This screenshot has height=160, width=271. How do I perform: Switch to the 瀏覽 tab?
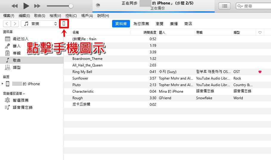click(x=159, y=24)
